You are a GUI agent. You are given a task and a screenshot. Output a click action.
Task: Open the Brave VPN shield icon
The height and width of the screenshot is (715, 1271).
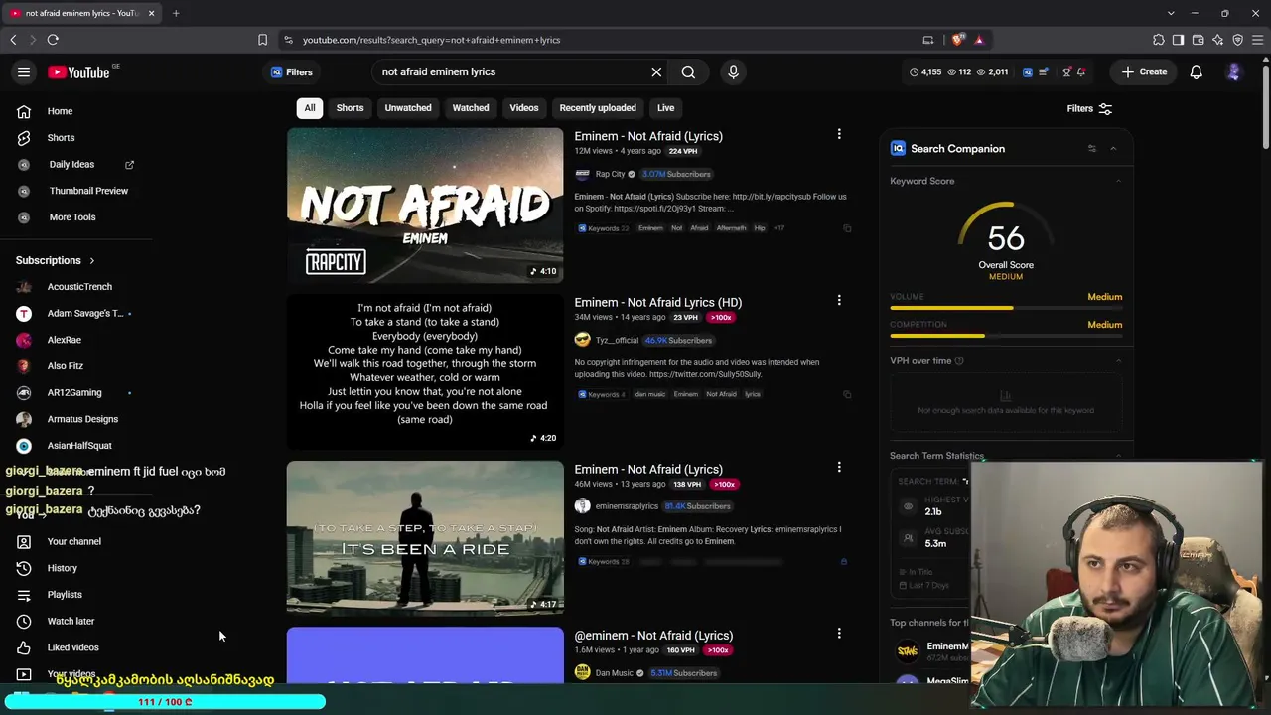1238,40
